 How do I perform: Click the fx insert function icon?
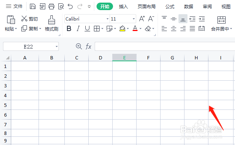coord(88,46)
